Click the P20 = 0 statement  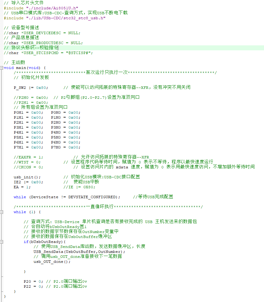(33, 281)
